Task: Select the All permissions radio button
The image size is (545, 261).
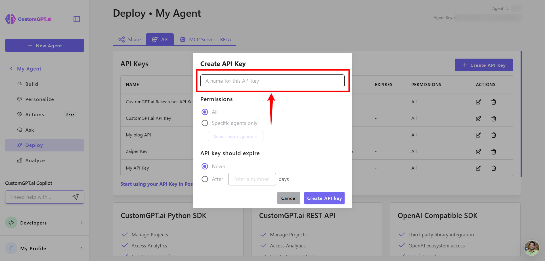Action: click(x=205, y=112)
